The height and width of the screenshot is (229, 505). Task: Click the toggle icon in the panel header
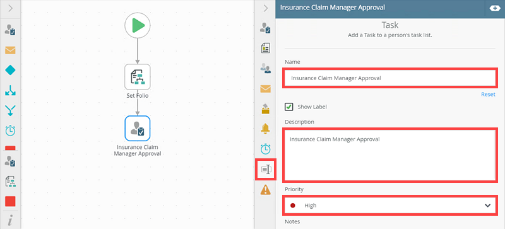pyautogui.click(x=495, y=8)
